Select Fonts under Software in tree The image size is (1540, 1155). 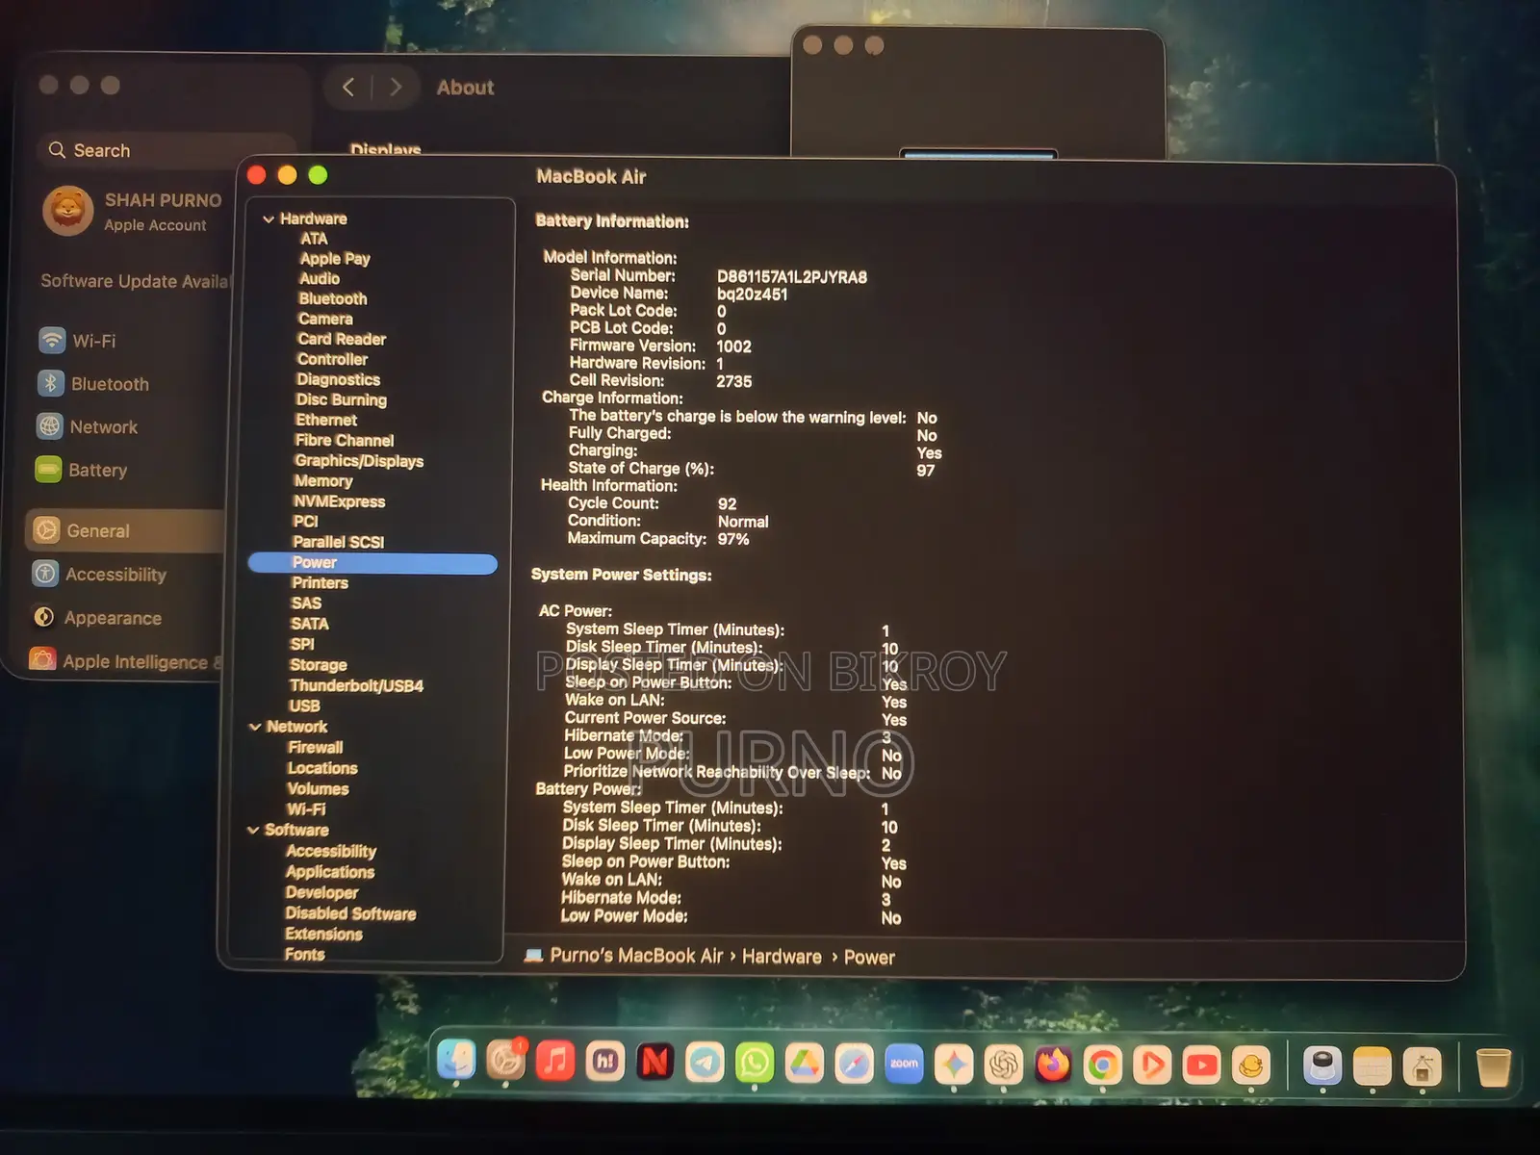[x=304, y=954]
